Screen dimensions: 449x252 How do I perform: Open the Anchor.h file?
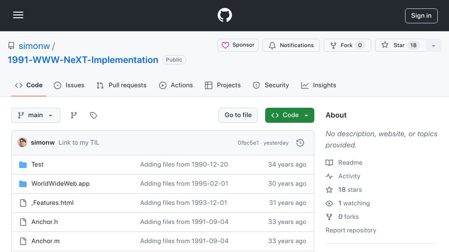pyautogui.click(x=45, y=222)
